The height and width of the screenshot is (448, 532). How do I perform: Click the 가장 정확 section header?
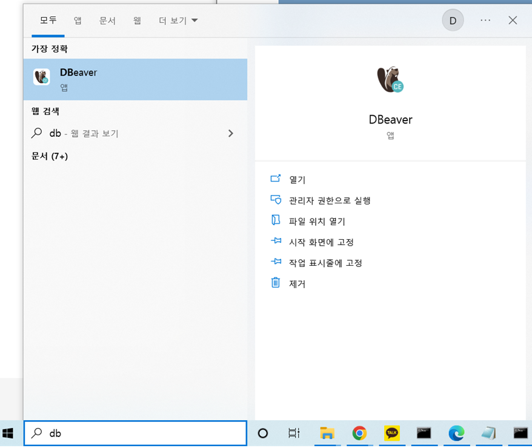tap(50, 49)
